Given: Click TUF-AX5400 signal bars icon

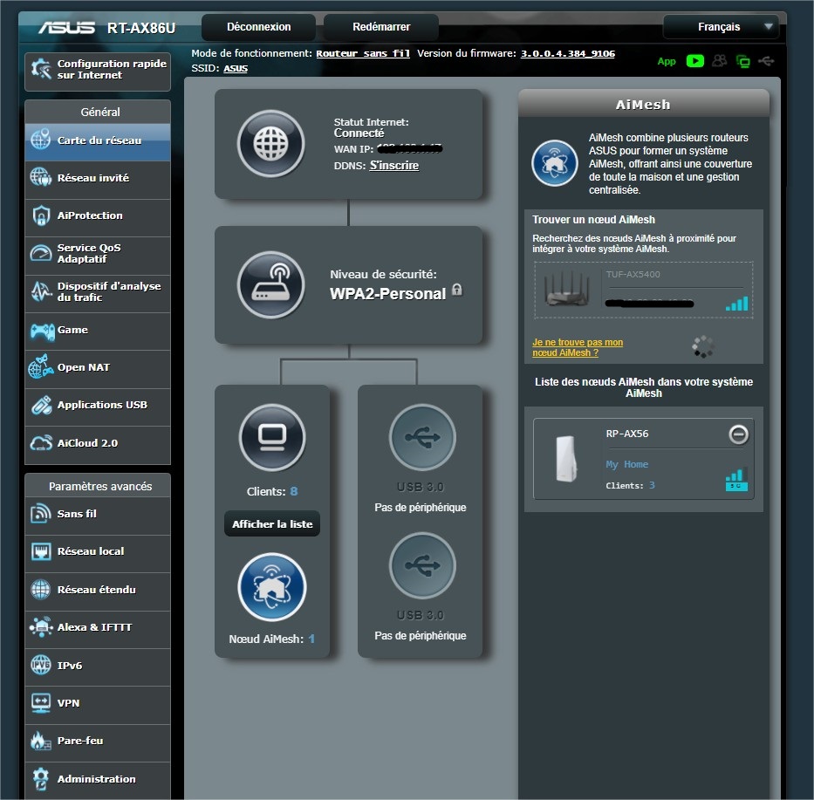Looking at the screenshot, I should (736, 304).
